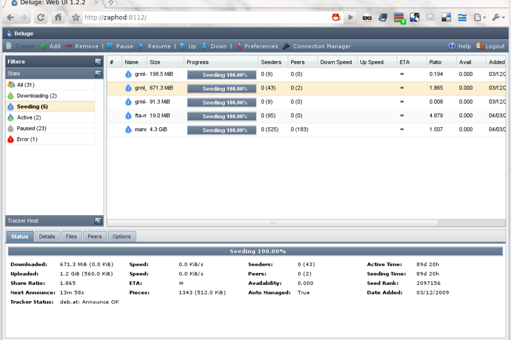Viewport: 511px width, 340px height.
Task: Click the red cat extension icon in address bar
Action: tap(336, 17)
